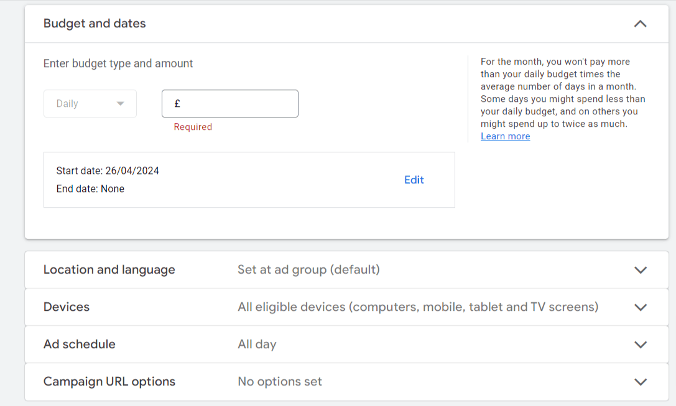Image resolution: width=676 pixels, height=406 pixels.
Task: Expand the Devices section chevron arrow
Action: (x=640, y=307)
